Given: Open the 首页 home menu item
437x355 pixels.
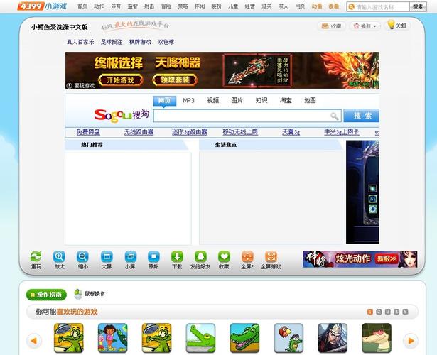Looking at the screenshot, I should [82, 6].
